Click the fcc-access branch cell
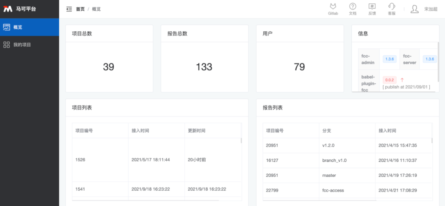The height and width of the screenshot is (206, 445). pos(333,190)
